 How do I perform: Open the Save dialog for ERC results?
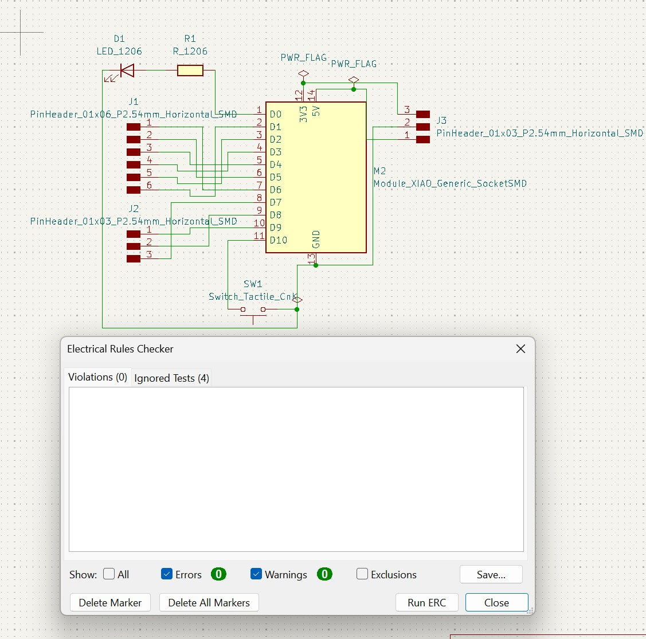[491, 574]
